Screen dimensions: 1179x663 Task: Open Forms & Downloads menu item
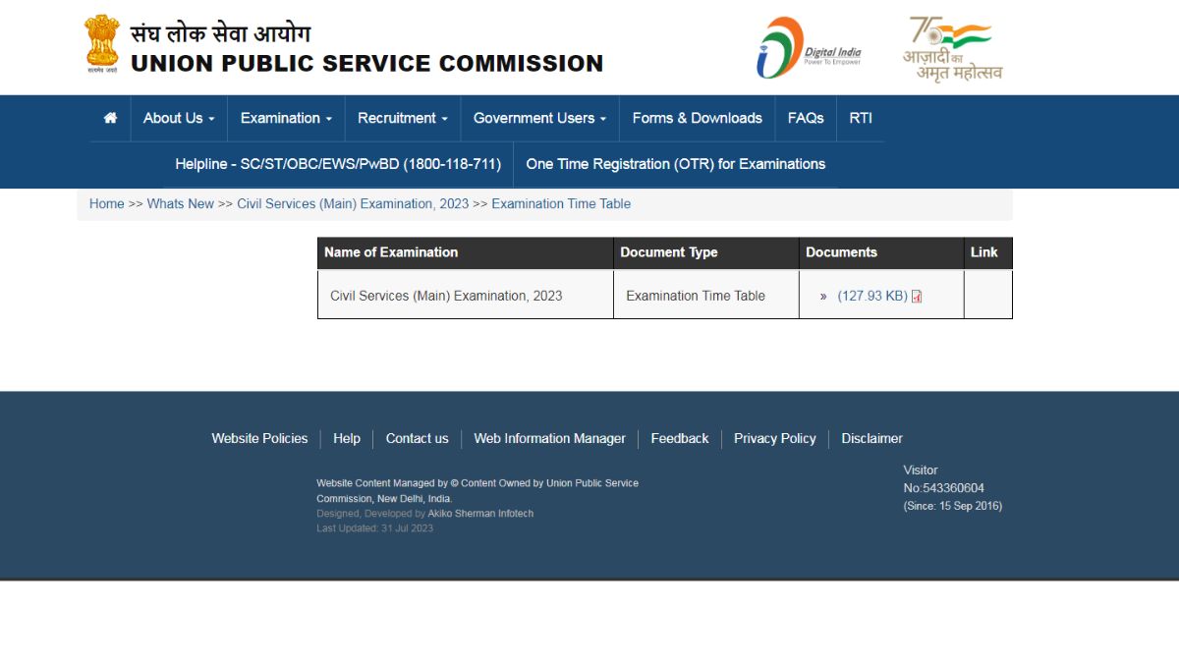[697, 118]
